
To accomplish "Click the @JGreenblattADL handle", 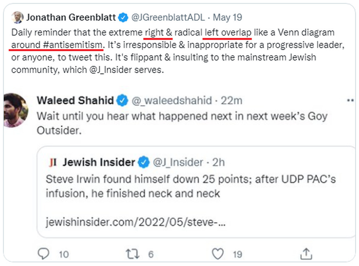I will click(x=168, y=18).
